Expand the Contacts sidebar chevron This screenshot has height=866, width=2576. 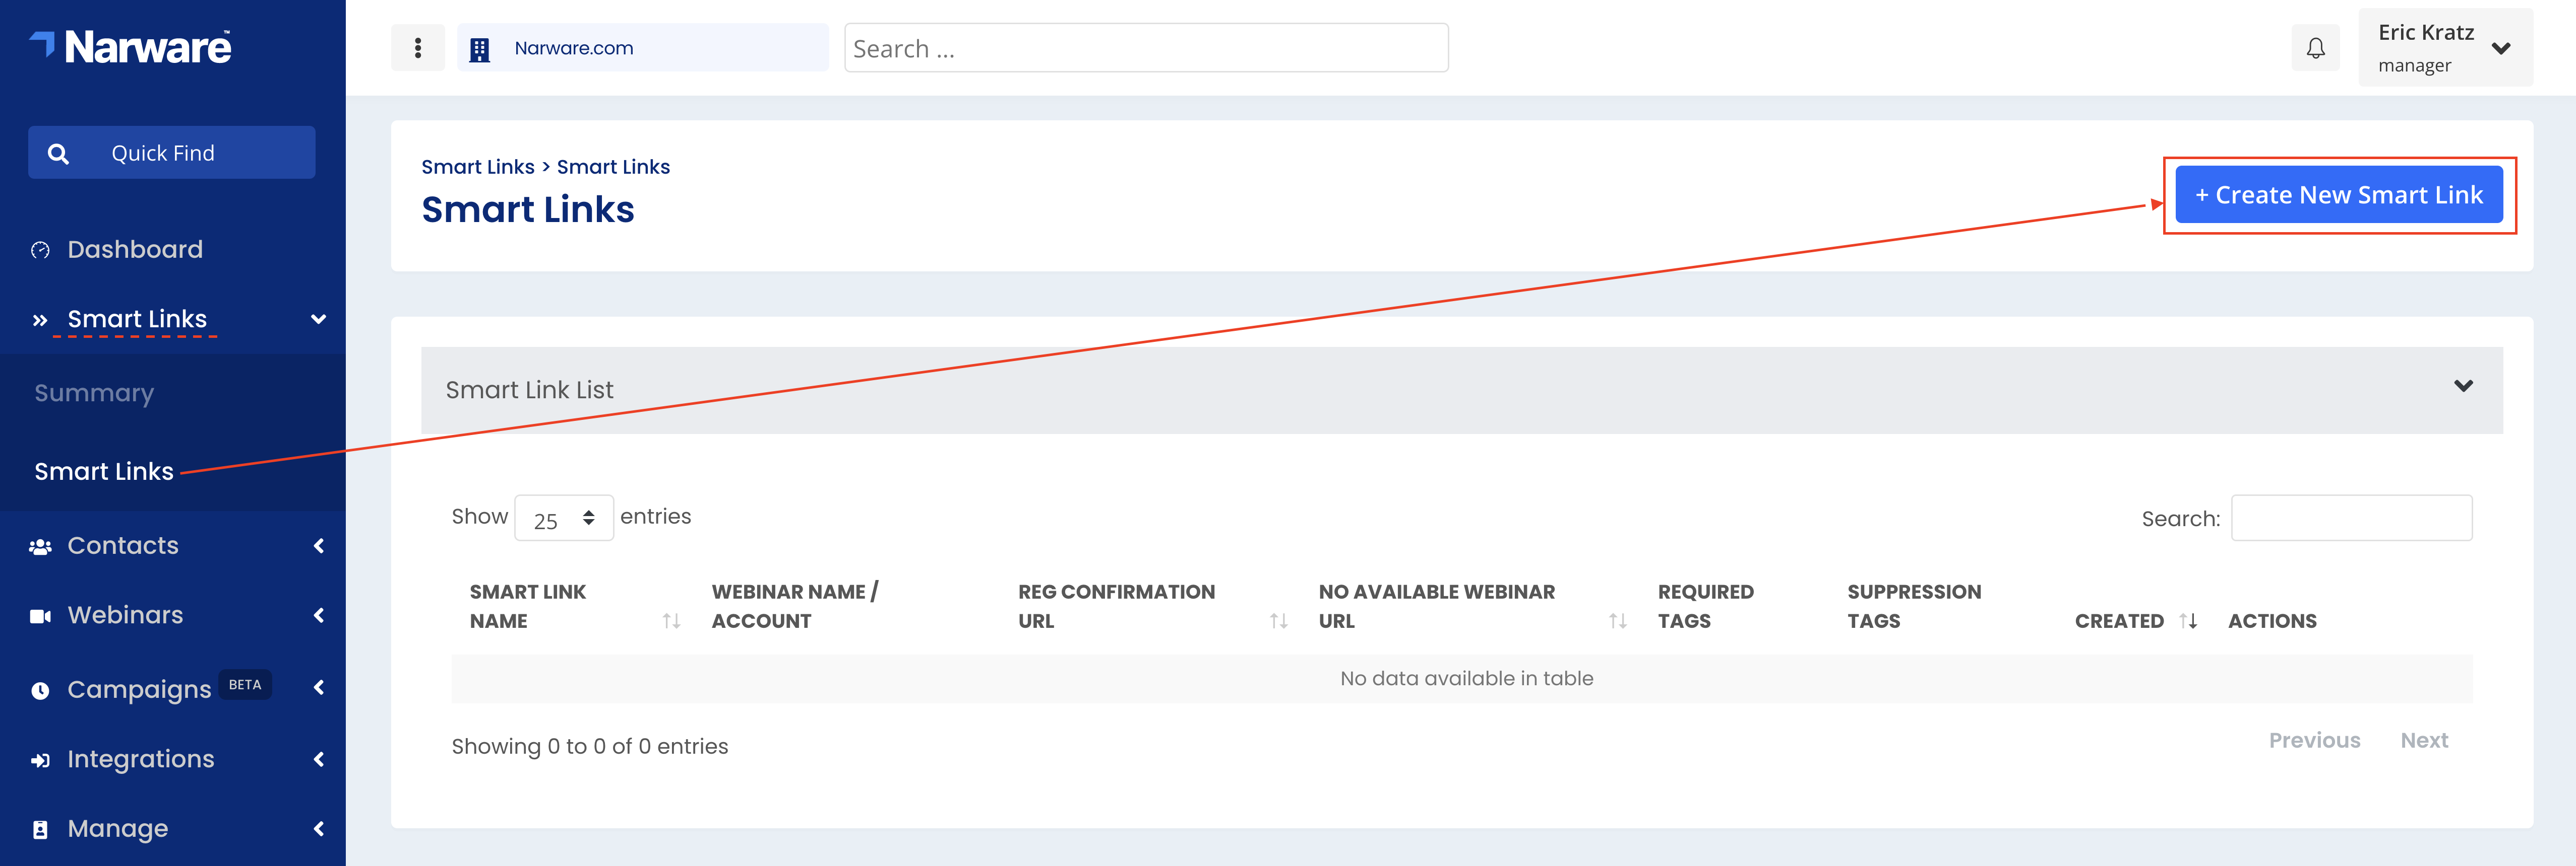(x=319, y=545)
